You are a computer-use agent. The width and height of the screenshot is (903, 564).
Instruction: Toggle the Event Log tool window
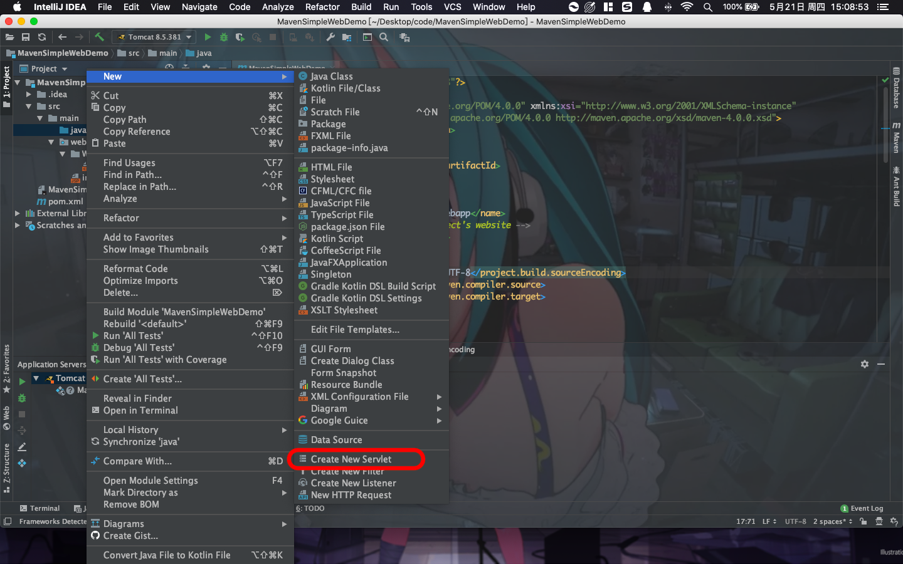point(862,508)
